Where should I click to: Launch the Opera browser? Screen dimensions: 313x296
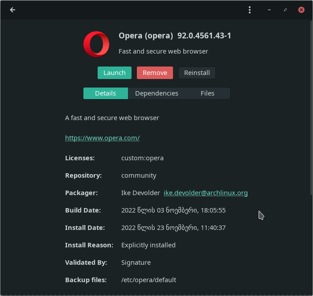115,73
